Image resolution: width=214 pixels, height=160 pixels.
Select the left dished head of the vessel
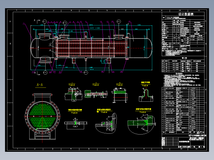coord(34,48)
